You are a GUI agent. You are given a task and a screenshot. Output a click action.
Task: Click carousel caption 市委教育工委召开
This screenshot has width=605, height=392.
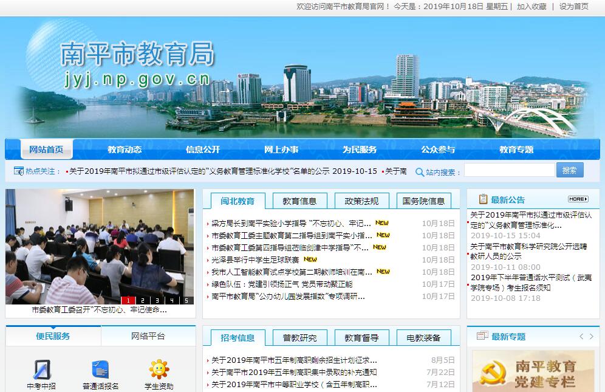coord(100,310)
